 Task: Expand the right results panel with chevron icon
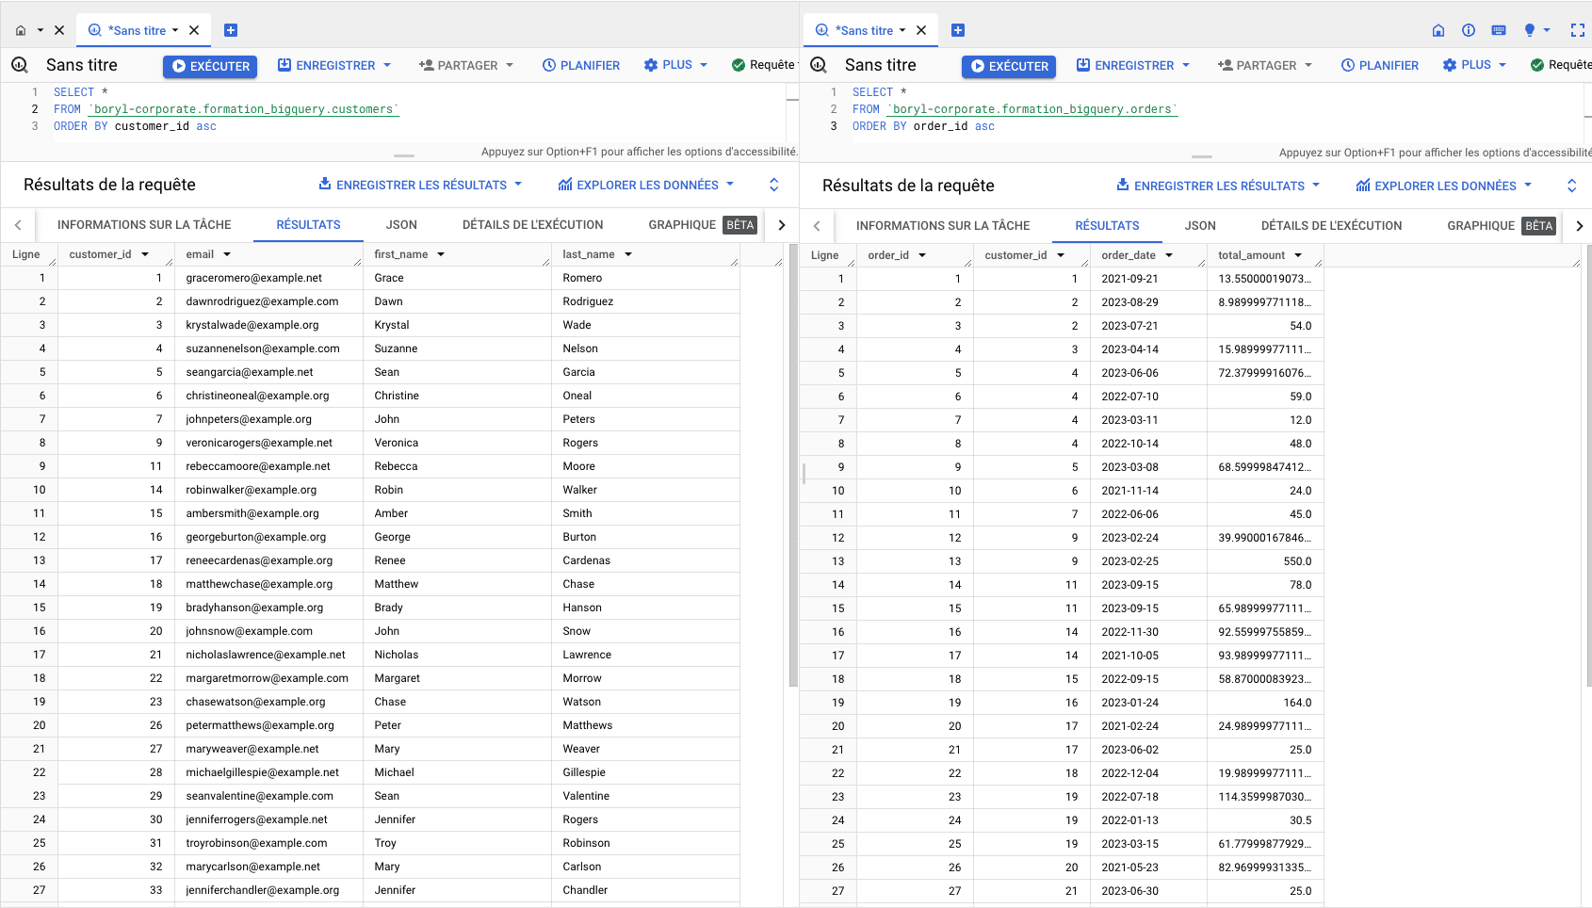1572,186
